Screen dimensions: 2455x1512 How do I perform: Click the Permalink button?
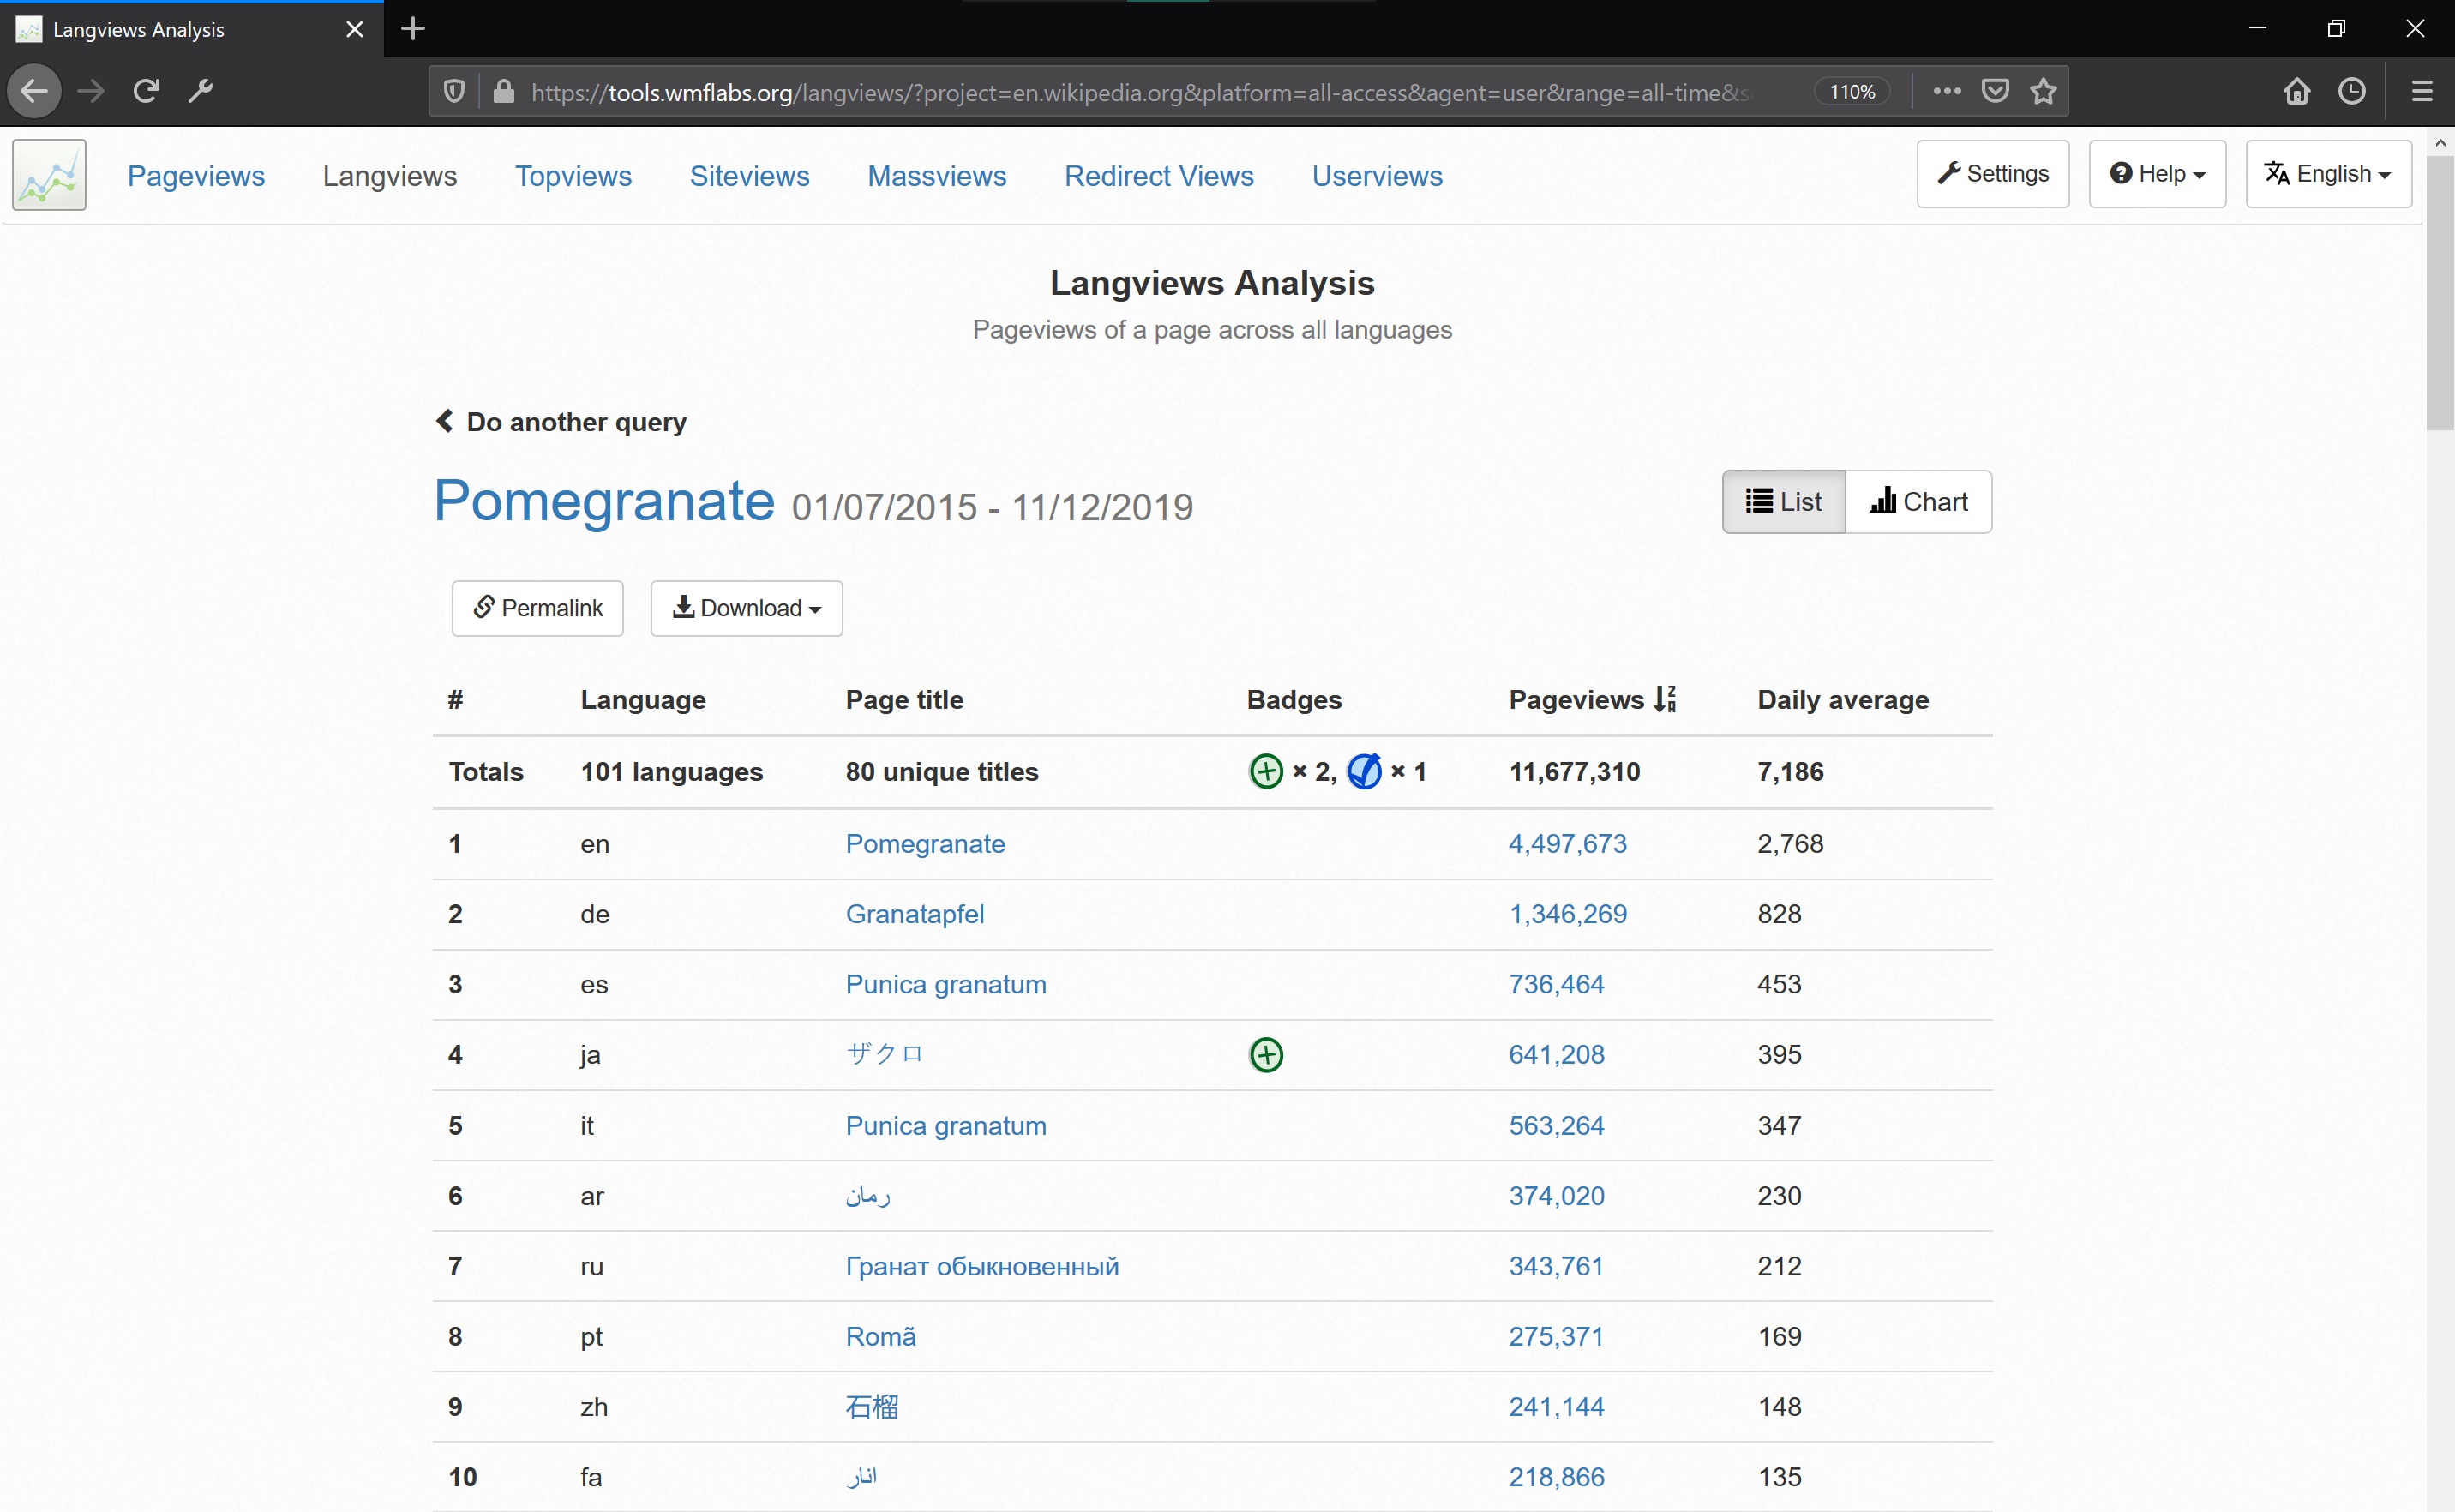538,607
